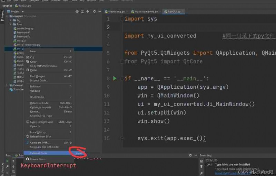The image size is (276, 176).
Task: Choose Delete from context menu
Action: [49, 111]
